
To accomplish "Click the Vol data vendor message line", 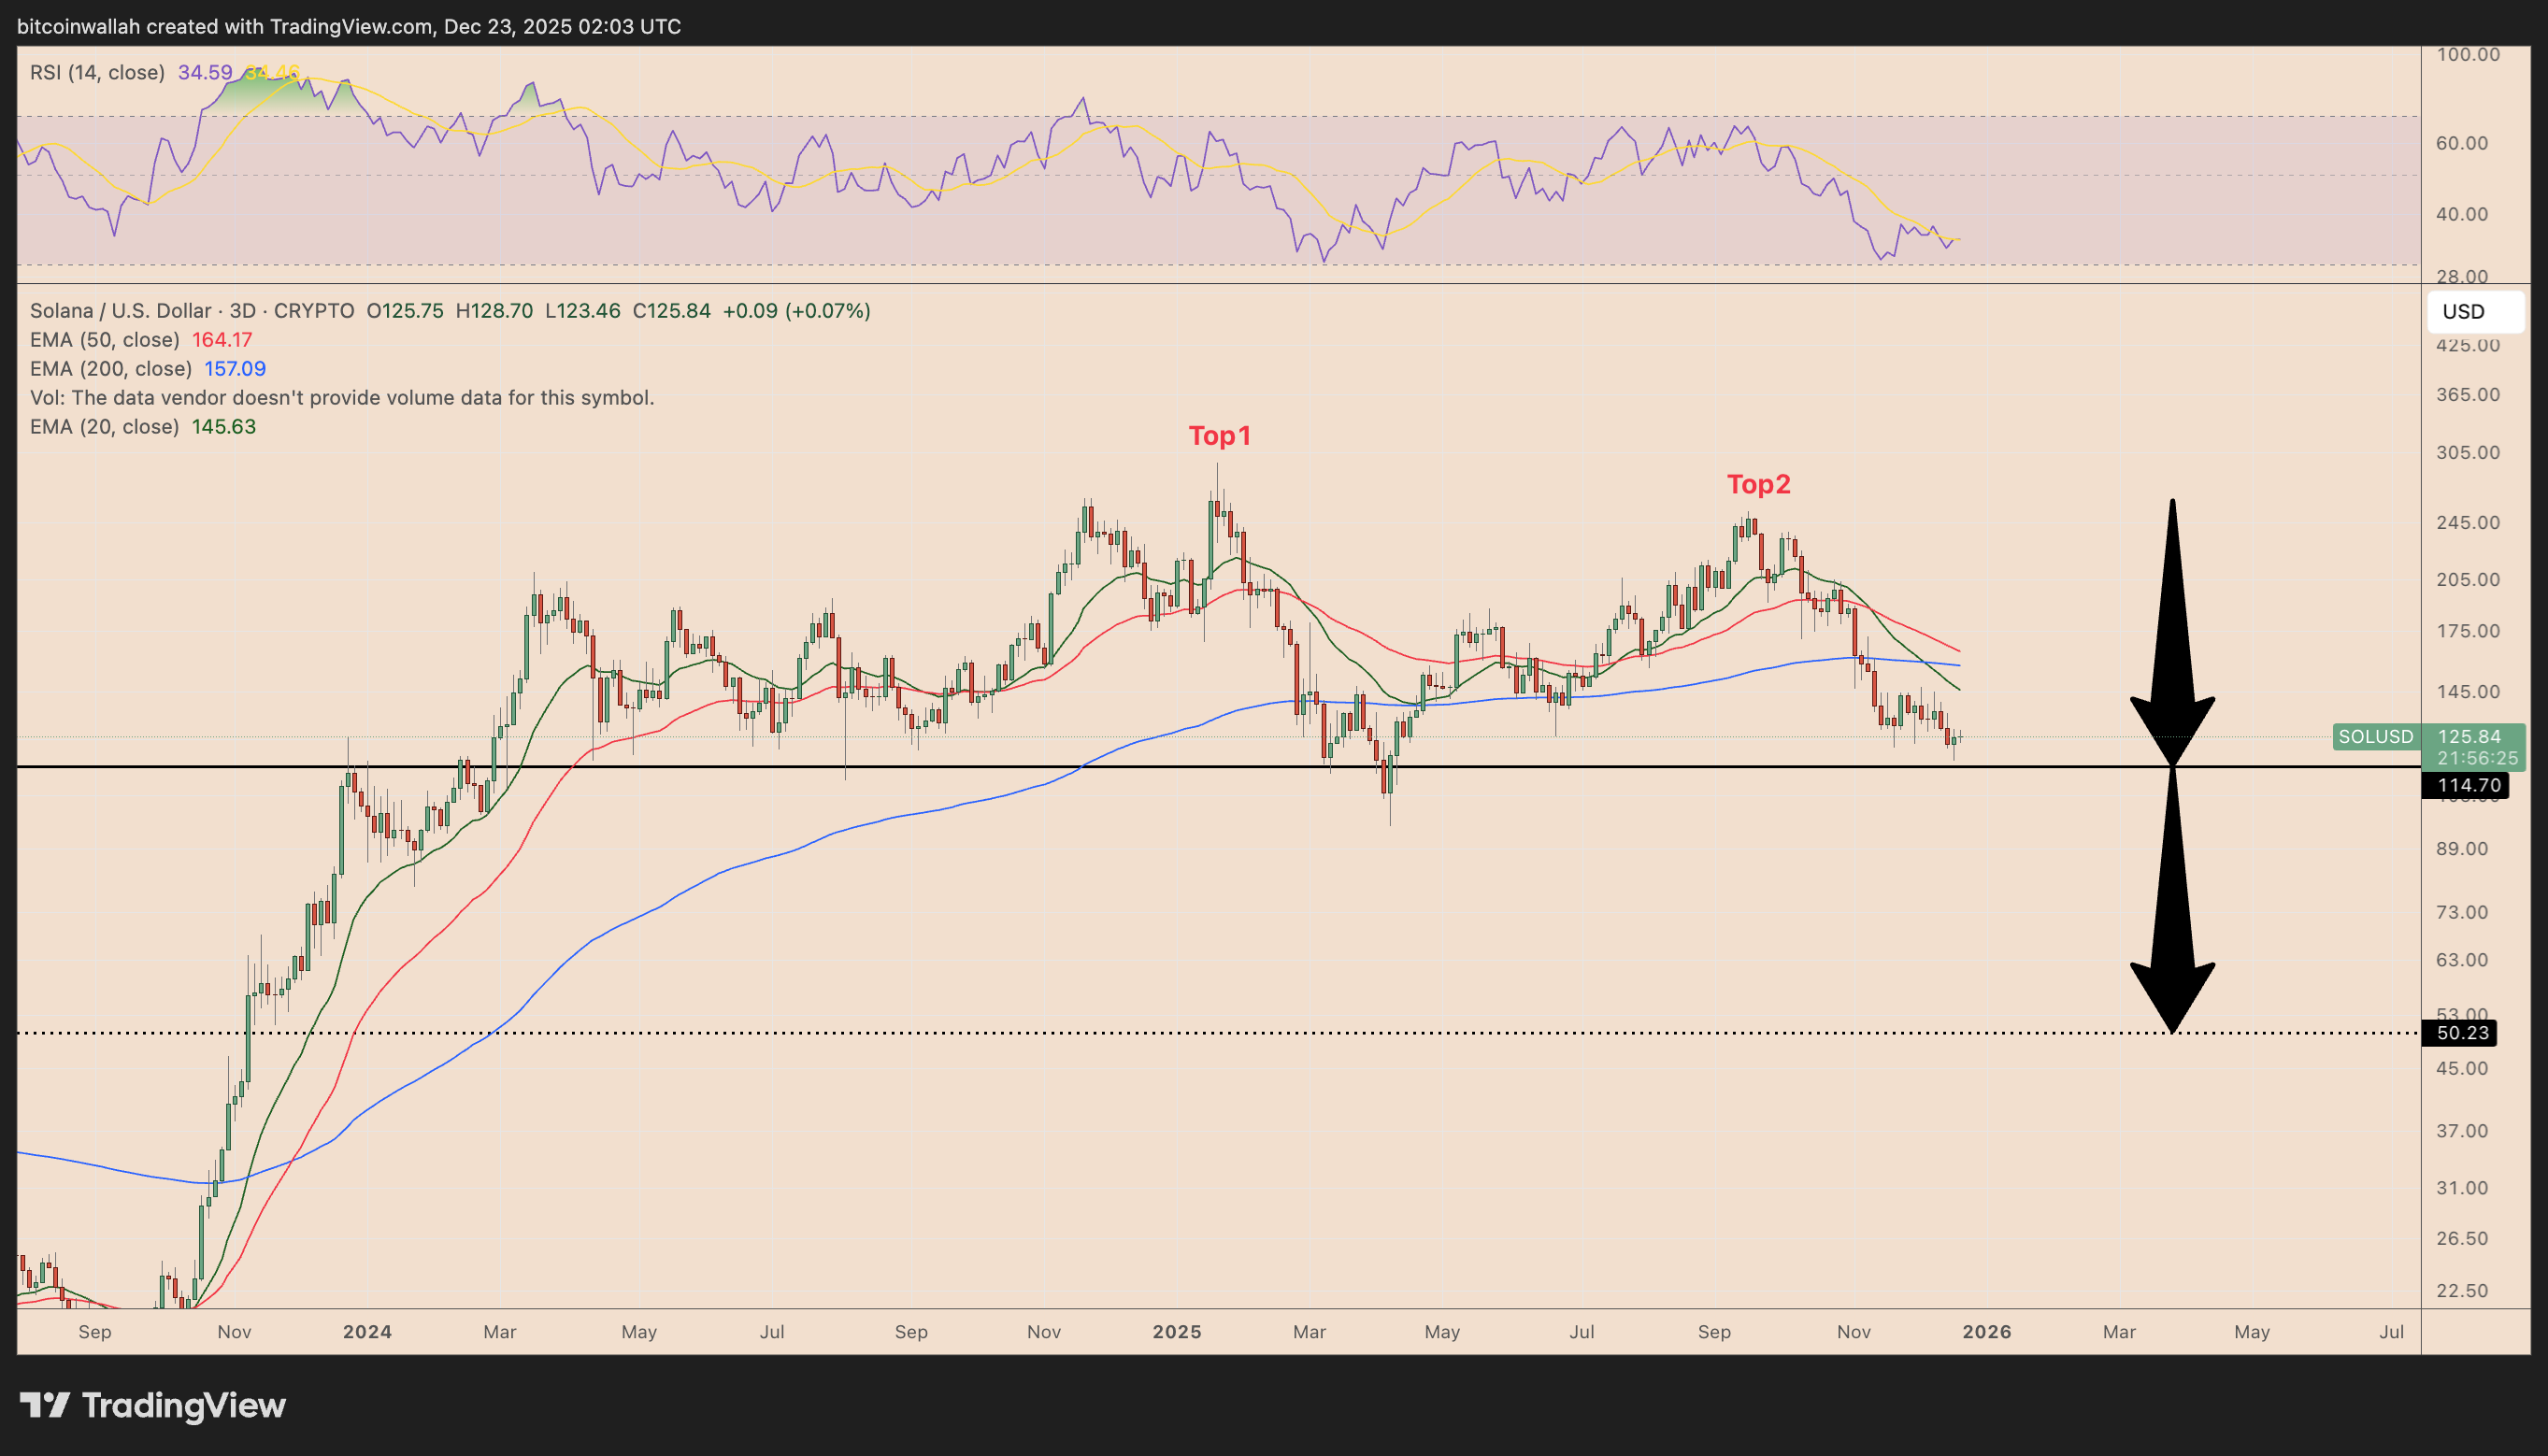I will tap(342, 398).
